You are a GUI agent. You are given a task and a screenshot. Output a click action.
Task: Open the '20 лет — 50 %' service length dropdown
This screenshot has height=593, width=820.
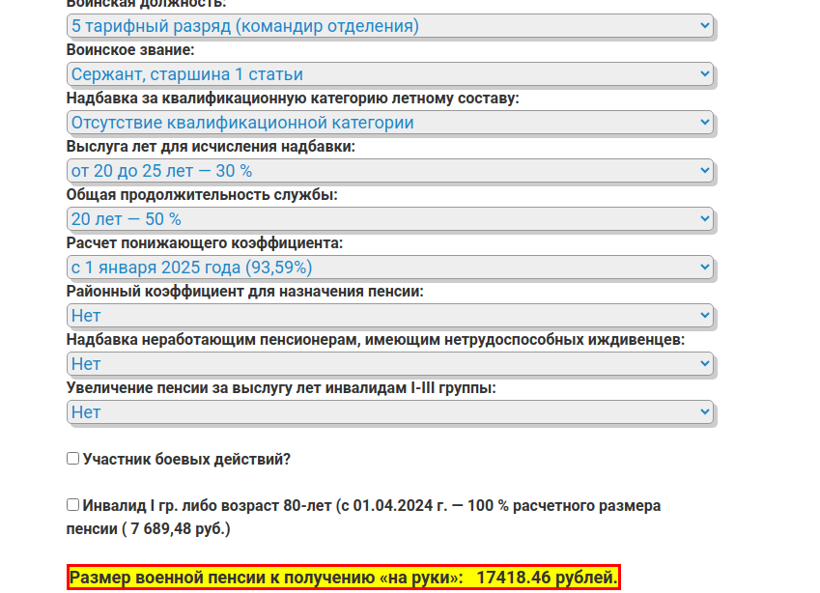(x=389, y=218)
